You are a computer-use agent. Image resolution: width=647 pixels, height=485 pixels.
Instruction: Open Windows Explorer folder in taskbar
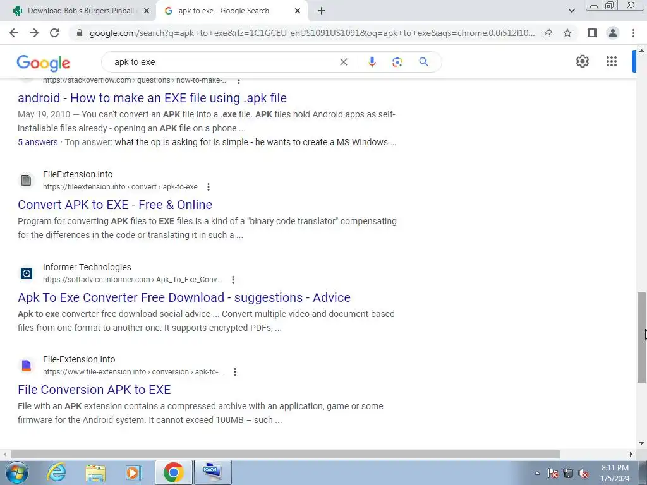point(95,473)
